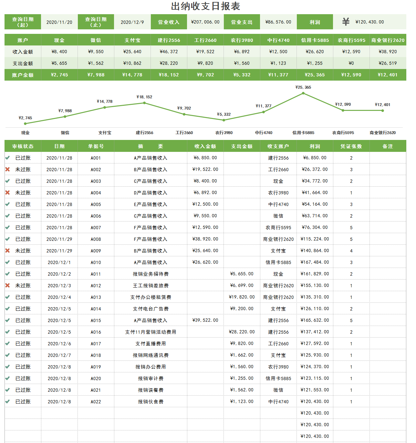
Task: Click the green checkmark beside voucher A001
Action: click(x=7, y=158)
